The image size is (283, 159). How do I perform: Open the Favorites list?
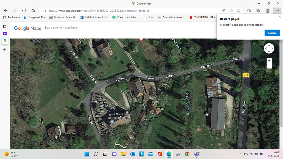[249, 11]
